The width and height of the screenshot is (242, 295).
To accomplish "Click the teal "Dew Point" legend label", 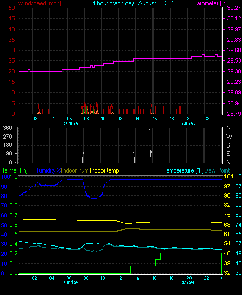I will 217,170.
